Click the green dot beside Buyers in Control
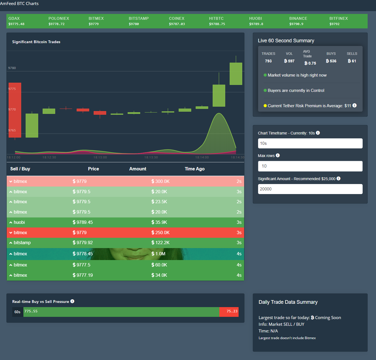 [265, 90]
